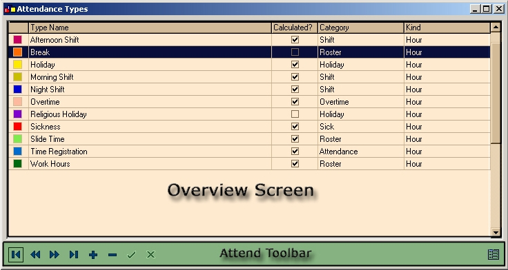Select the Morning Shift row name
This screenshot has height=270, width=508.
tap(150, 77)
